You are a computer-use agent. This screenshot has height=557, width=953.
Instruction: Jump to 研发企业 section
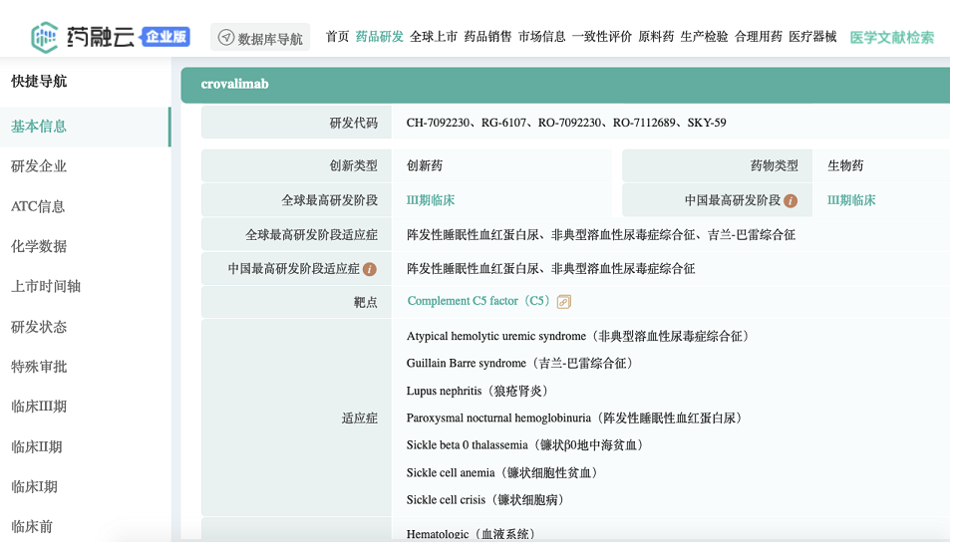pyautogui.click(x=39, y=166)
